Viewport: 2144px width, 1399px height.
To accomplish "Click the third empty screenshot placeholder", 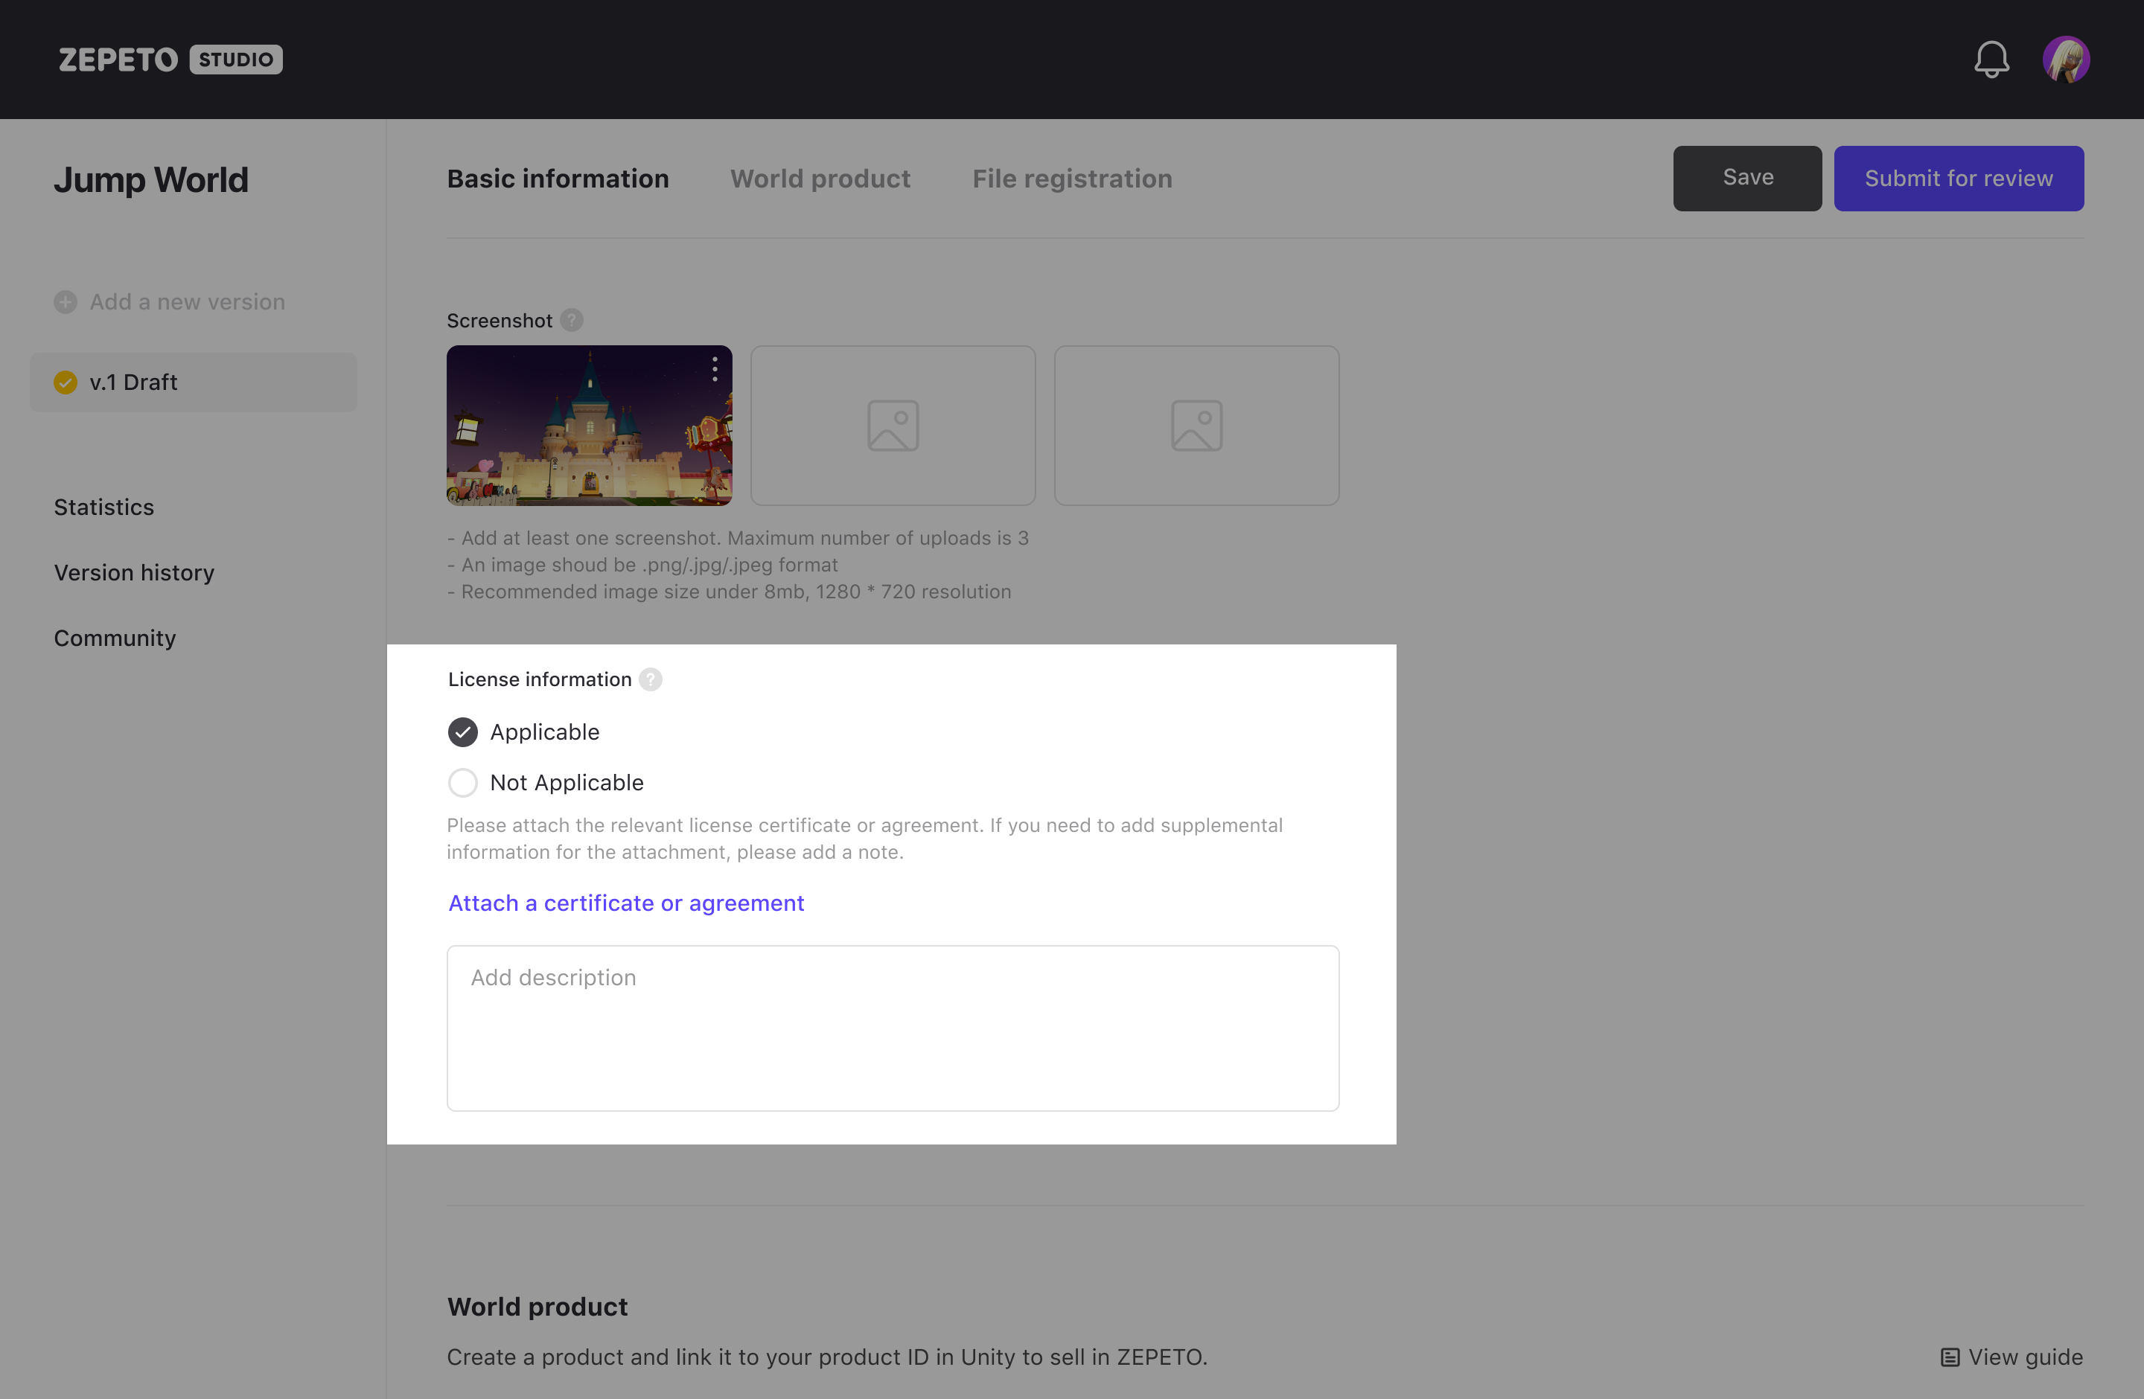I will [1196, 425].
